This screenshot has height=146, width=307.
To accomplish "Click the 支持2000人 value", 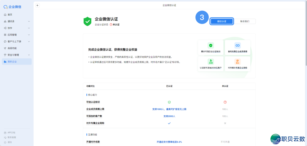I will [169, 116].
